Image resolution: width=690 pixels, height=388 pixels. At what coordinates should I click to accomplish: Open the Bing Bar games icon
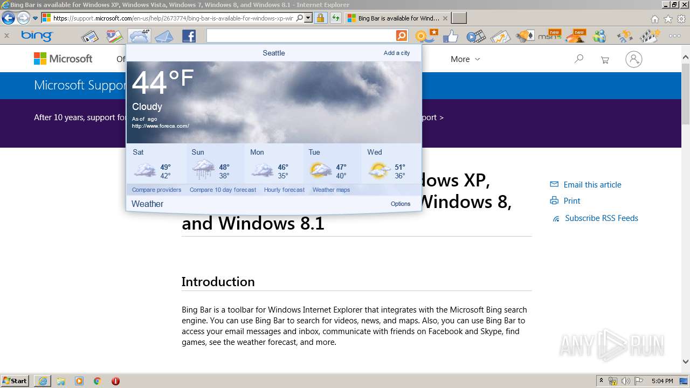525,36
